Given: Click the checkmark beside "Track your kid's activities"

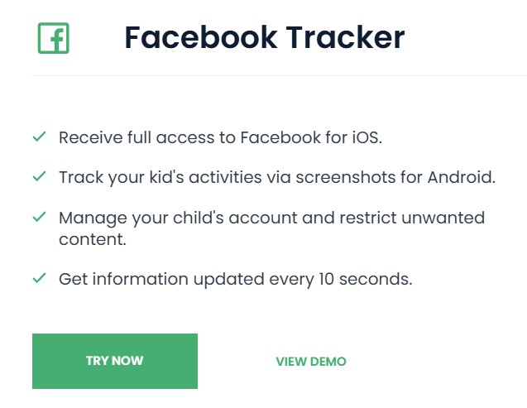Looking at the screenshot, I should click(39, 177).
